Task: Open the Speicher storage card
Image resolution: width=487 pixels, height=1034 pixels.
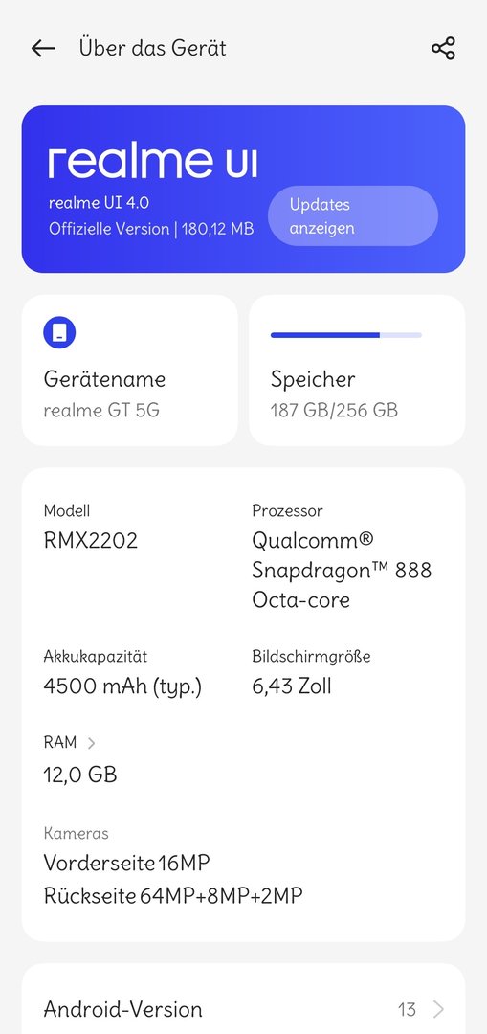Action: tap(357, 371)
